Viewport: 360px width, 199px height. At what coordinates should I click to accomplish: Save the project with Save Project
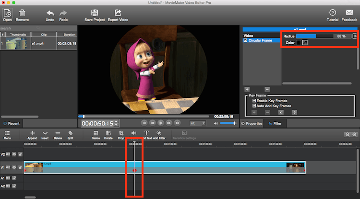tap(95, 16)
